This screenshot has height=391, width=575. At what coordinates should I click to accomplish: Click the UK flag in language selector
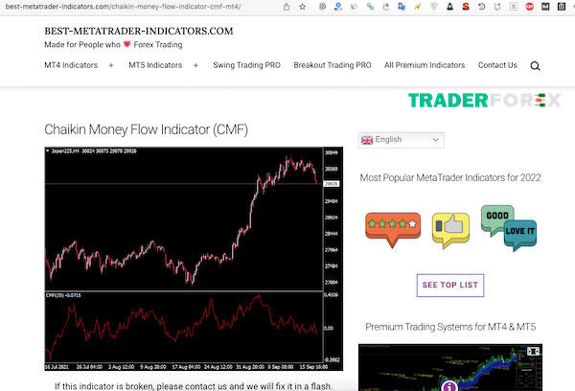pyautogui.click(x=367, y=140)
